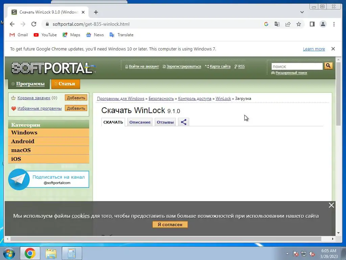The image size is (346, 260).
Task: Open Gmail bookmark
Action: pyautogui.click(x=19, y=35)
